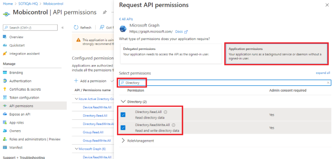Click the info icon next to Directory.ReadWrite.All
This screenshot has height=159, width=334.
coord(173,125)
